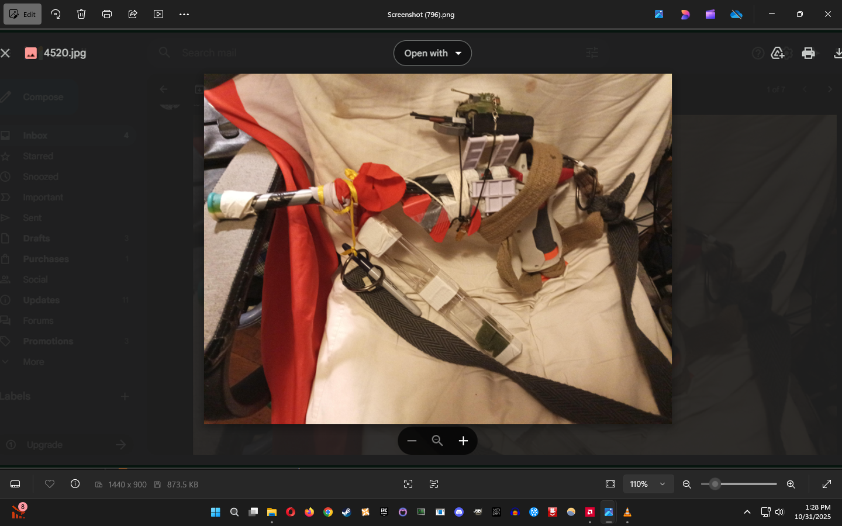The image size is (842, 526).
Task: Open the Clipchamp icon in the title bar
Action: click(x=710, y=14)
